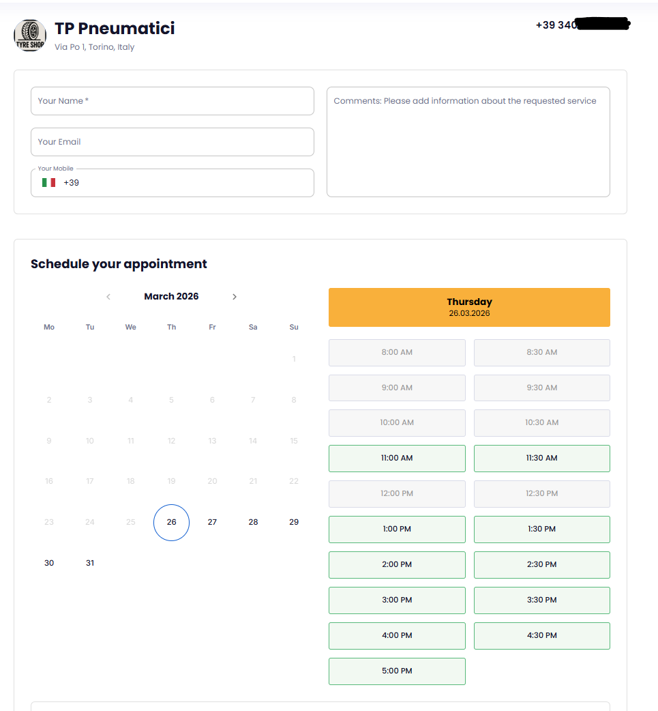Click the +39 mobile number field
The width and height of the screenshot is (658, 711).
coord(172,182)
